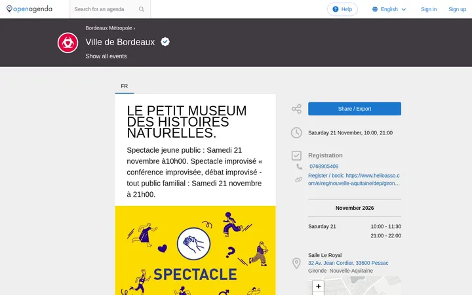Select the 10:00 - 11:30 time slot

pos(385,226)
